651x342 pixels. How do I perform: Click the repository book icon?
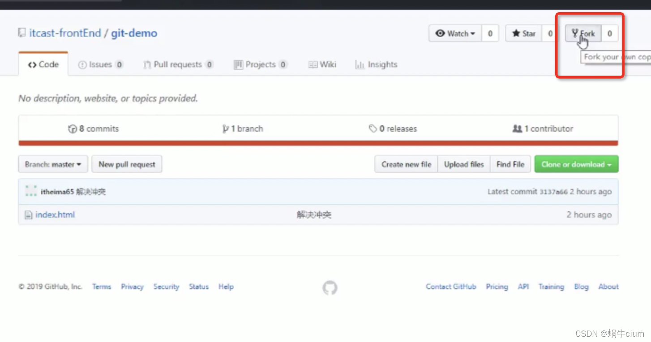click(x=21, y=33)
